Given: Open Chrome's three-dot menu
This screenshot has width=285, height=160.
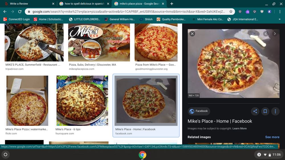Looking at the screenshot, I should pyautogui.click(x=280, y=12).
